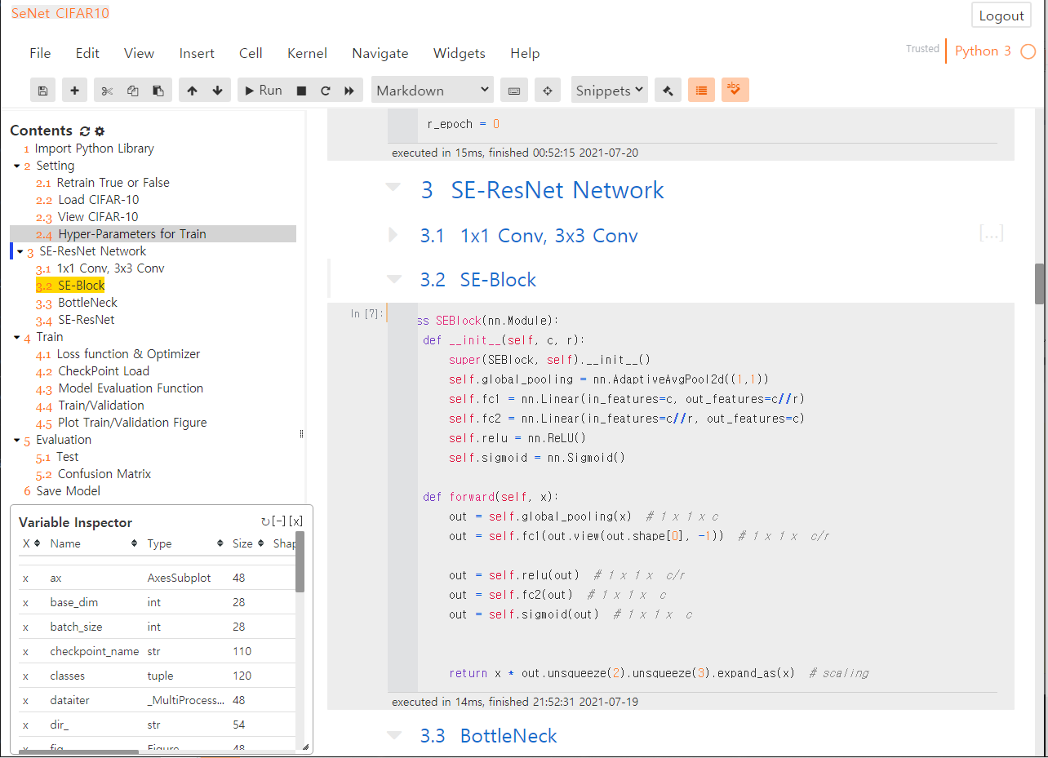Image resolution: width=1048 pixels, height=758 pixels.
Task: Click the kernel status circle indicator
Action: pos(1028,51)
